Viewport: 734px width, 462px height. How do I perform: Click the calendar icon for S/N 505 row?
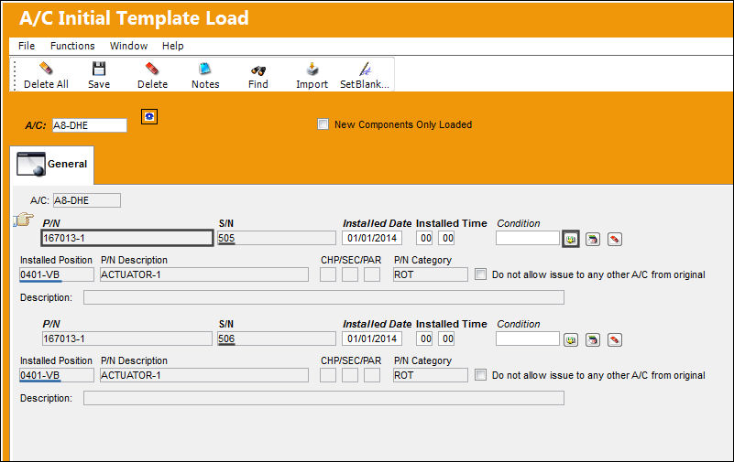pyautogui.click(x=593, y=239)
